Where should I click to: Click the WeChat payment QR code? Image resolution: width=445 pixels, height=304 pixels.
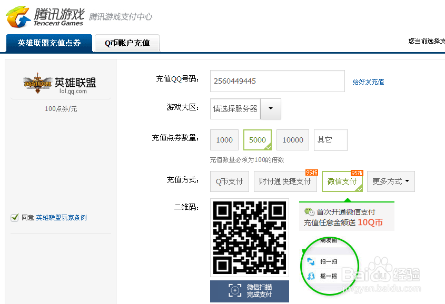pos(249,238)
